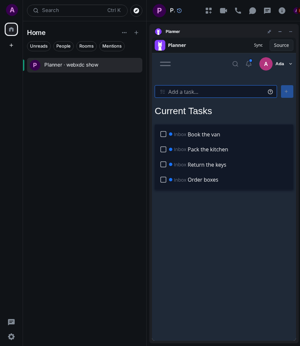The height and width of the screenshot is (346, 300).
Task: Open the Home space in the sidebar
Action: [11, 29]
